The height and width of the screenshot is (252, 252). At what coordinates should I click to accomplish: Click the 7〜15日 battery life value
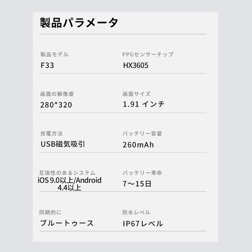click(137, 184)
